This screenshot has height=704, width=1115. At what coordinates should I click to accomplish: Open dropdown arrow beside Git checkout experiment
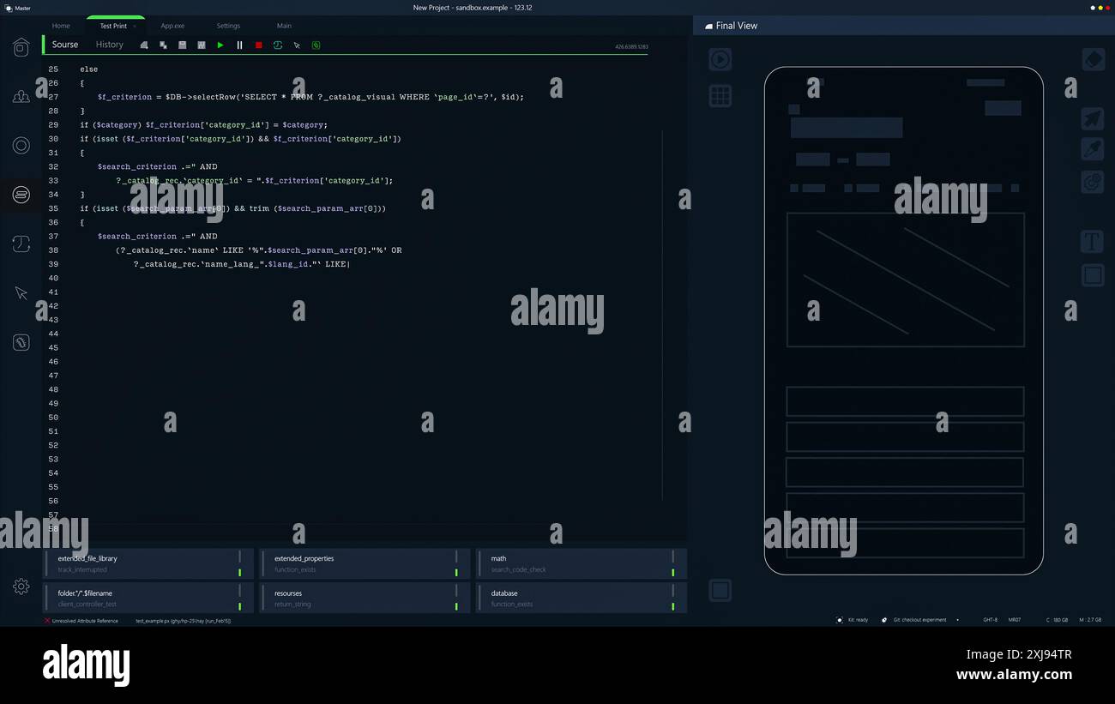[x=957, y=620]
